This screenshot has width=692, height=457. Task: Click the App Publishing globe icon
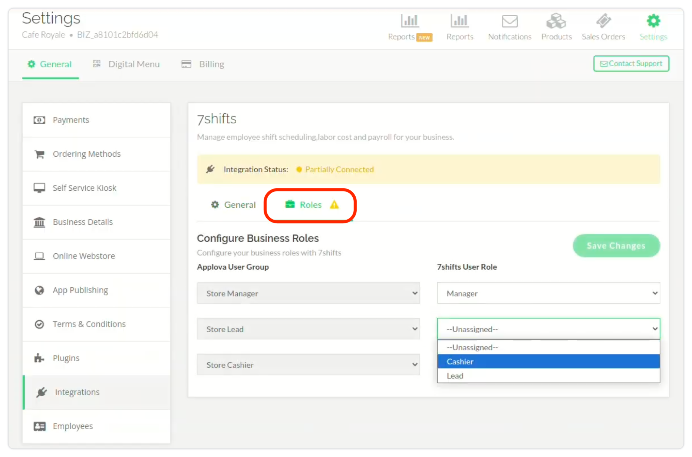point(39,290)
